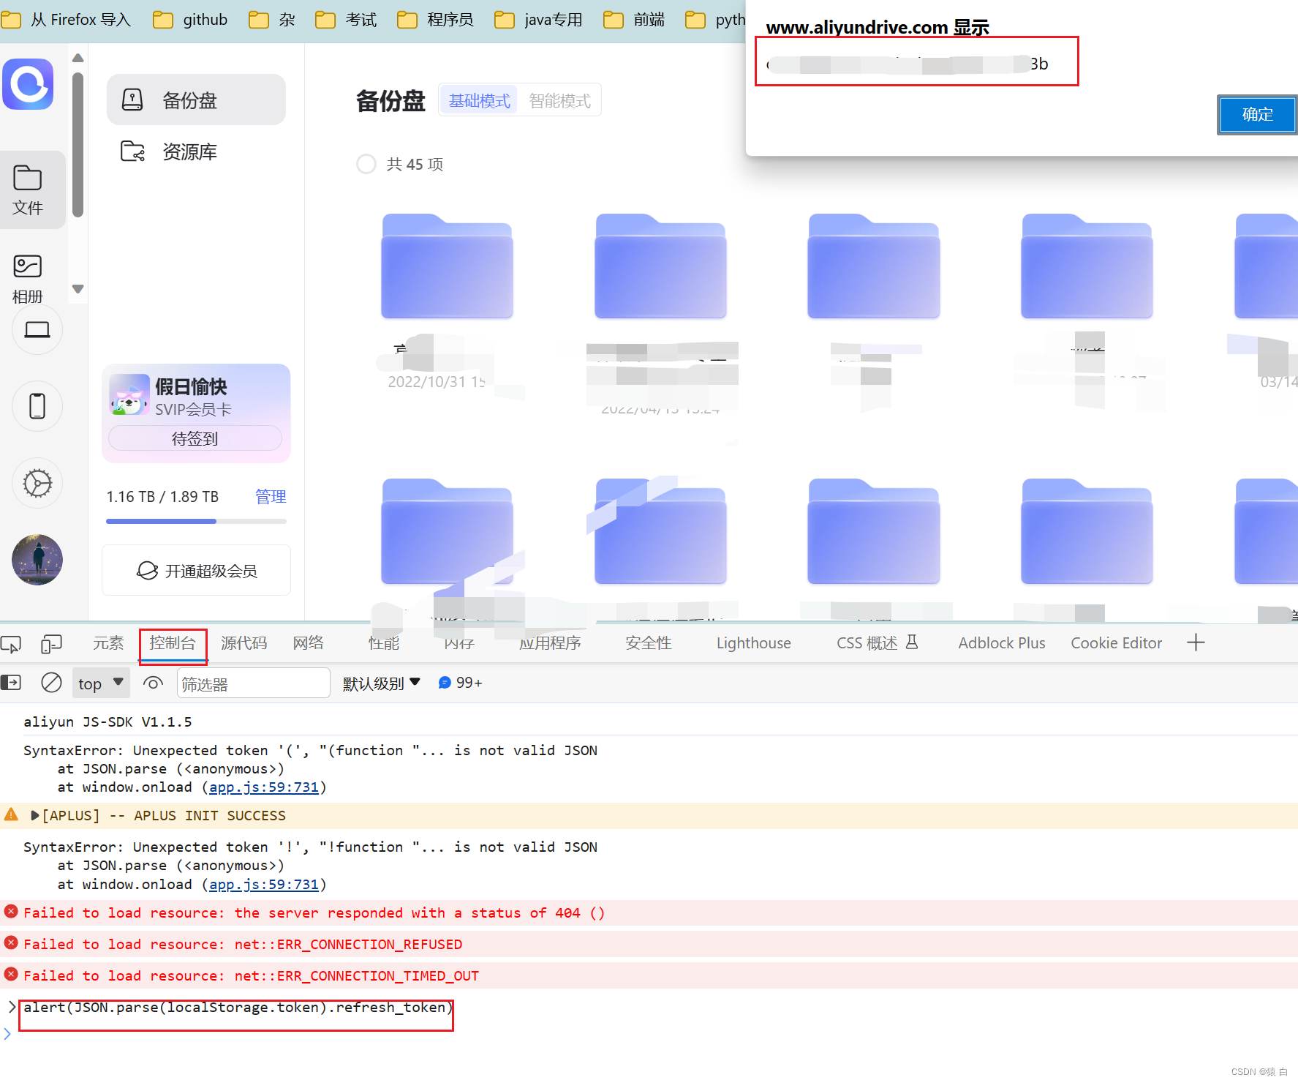Click the sidebar scroll down arrow
This screenshot has height=1083, width=1298.
pyautogui.click(x=78, y=289)
